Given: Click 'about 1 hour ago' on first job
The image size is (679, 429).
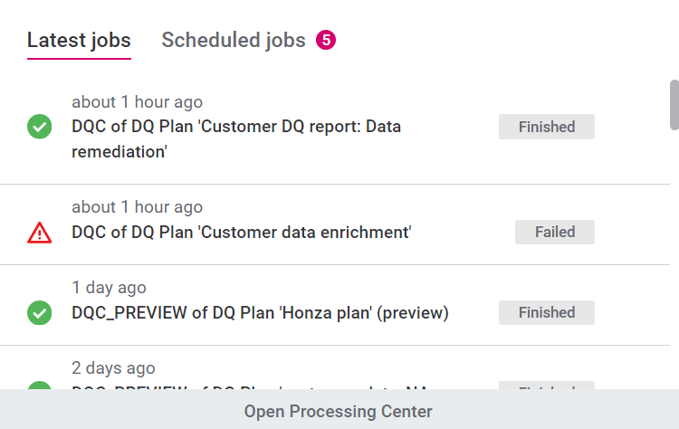Looking at the screenshot, I should (x=137, y=102).
